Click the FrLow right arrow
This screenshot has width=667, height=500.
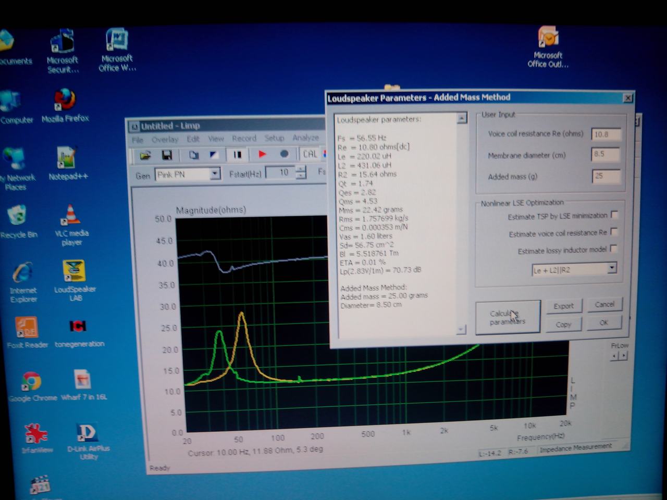click(623, 356)
